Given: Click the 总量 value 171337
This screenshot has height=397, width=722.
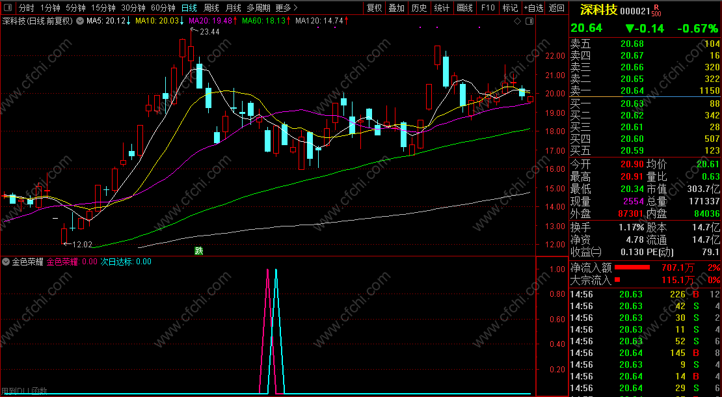Looking at the screenshot, I should tap(704, 201).
